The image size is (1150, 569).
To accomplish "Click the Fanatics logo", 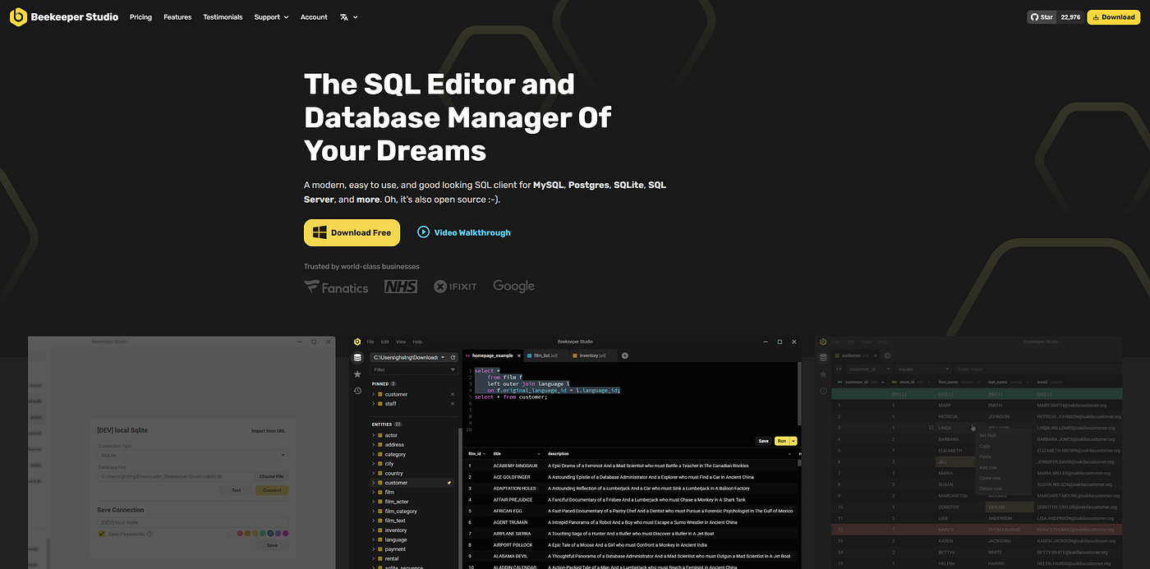I will (x=336, y=287).
